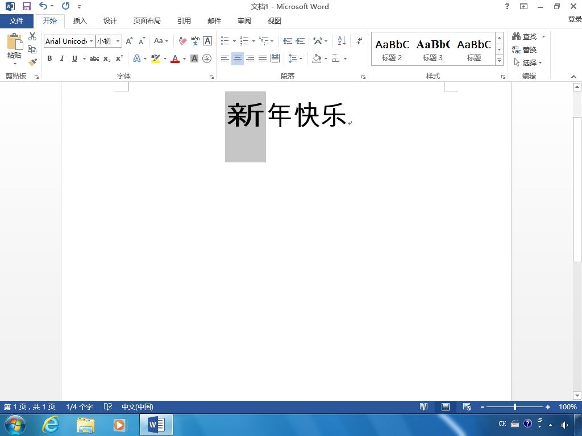Switch to read mode view in status bar

coord(423,406)
